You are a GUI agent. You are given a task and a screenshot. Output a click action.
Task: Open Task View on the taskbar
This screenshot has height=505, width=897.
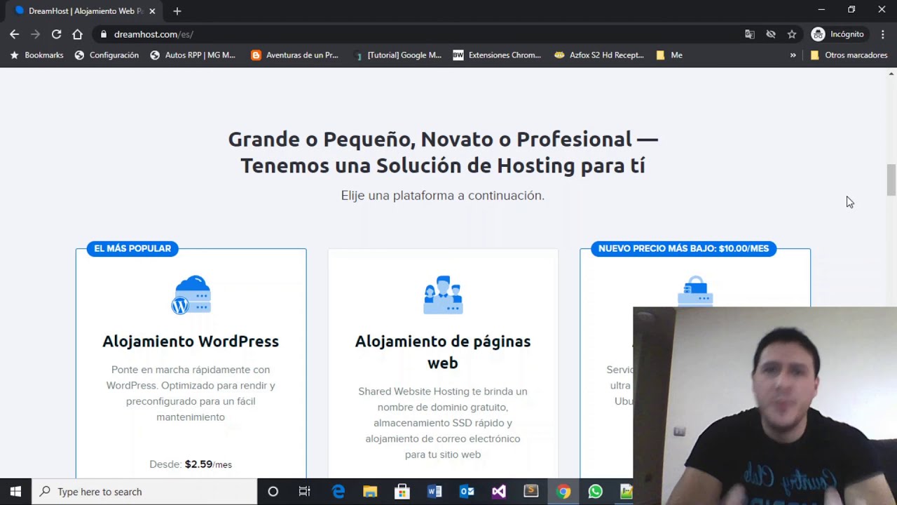(305, 492)
